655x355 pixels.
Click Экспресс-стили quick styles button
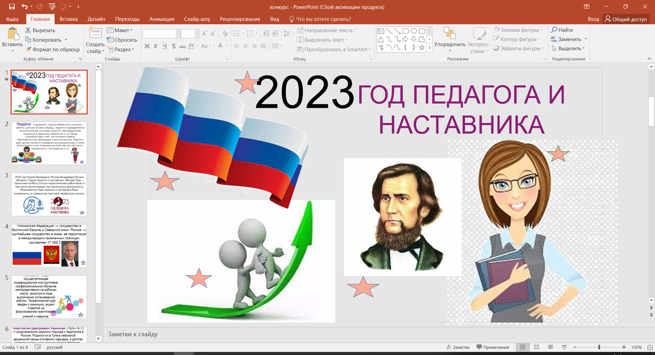click(x=479, y=39)
